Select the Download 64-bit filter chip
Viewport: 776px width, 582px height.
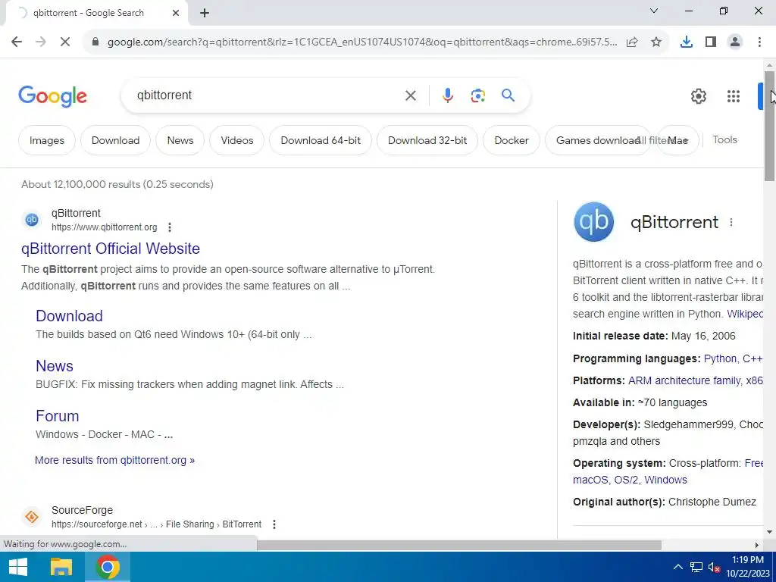[321, 140]
